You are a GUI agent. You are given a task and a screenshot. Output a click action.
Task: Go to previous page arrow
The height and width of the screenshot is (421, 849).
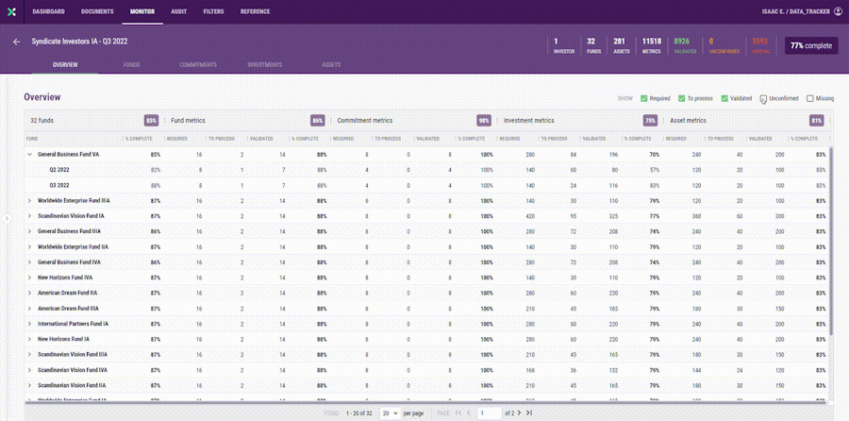pyautogui.click(x=469, y=413)
